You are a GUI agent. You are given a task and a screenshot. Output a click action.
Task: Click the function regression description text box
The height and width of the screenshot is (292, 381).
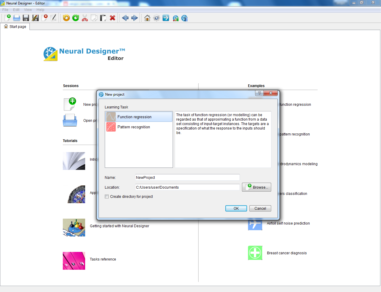tap(223, 139)
